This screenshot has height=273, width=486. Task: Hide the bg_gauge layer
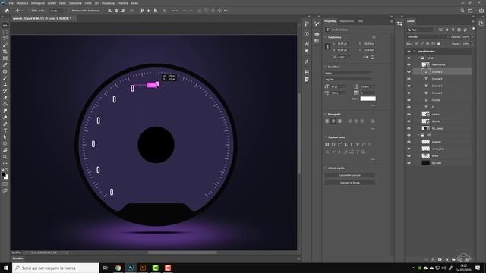[409, 128]
